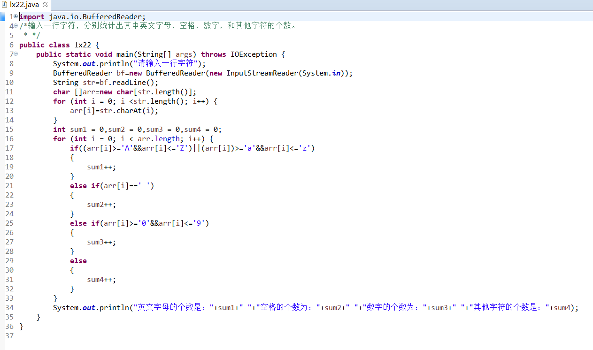Click 'bf.readLine()' on line 10
Image resolution: width=593 pixels, height=350 pixels.
pyautogui.click(x=127, y=83)
